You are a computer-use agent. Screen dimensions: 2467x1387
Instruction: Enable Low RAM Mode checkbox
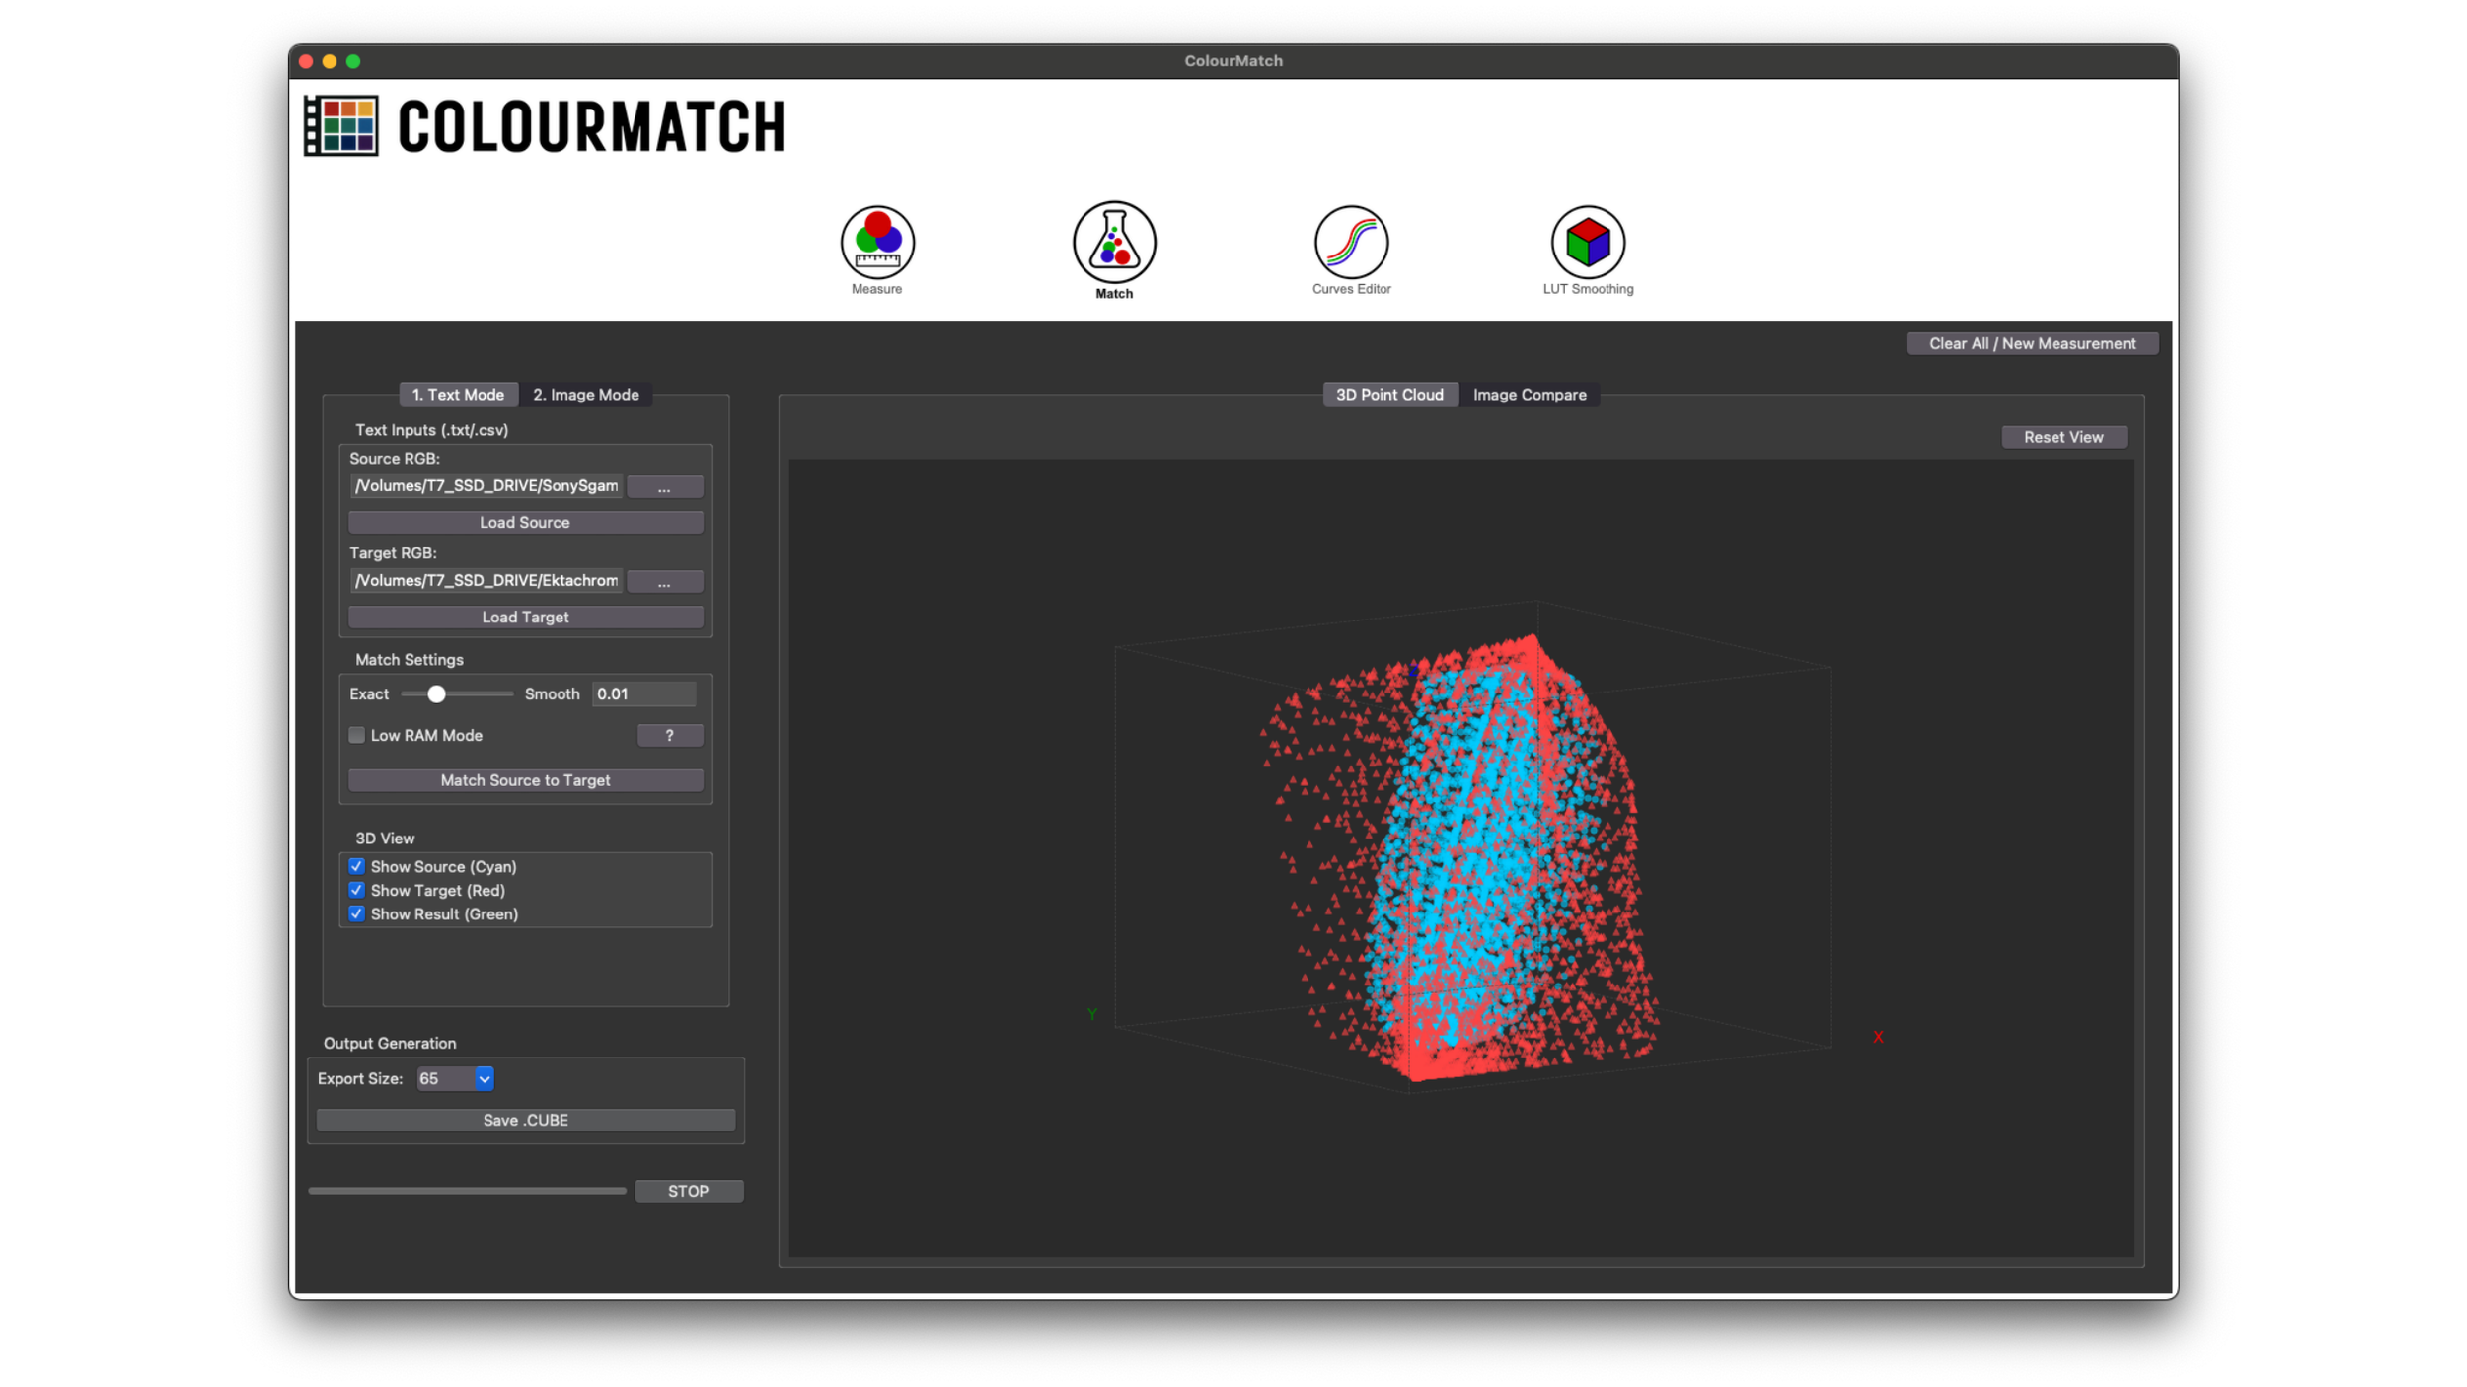coord(357,736)
